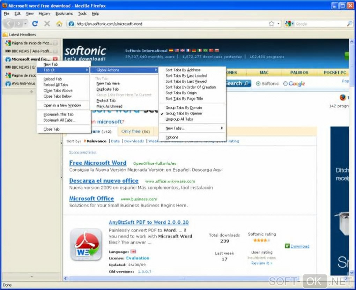The height and width of the screenshot is (290, 356).
Task: Choose Close Tab in context menu
Action: click(64, 129)
